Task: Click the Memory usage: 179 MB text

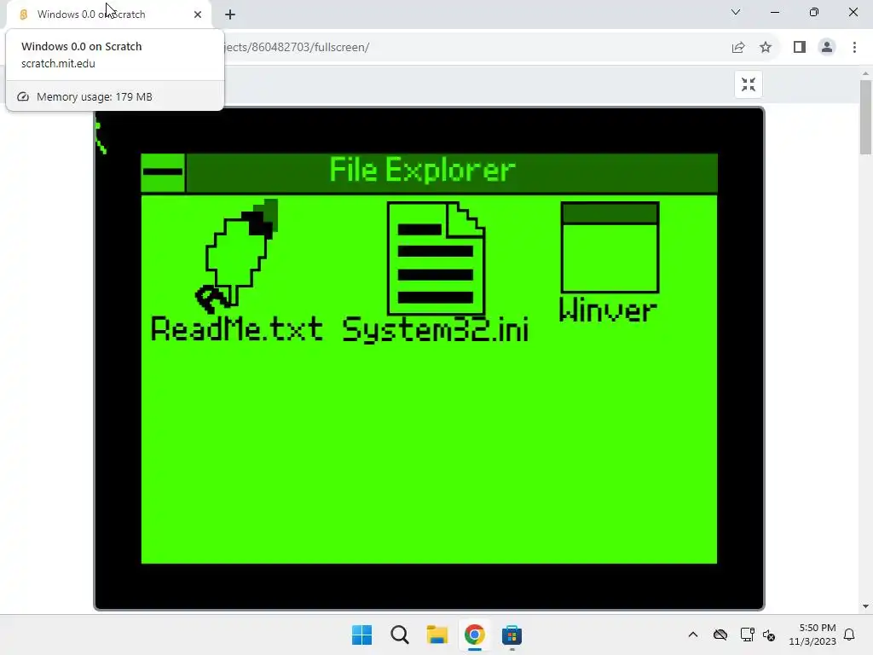Action: click(x=94, y=97)
